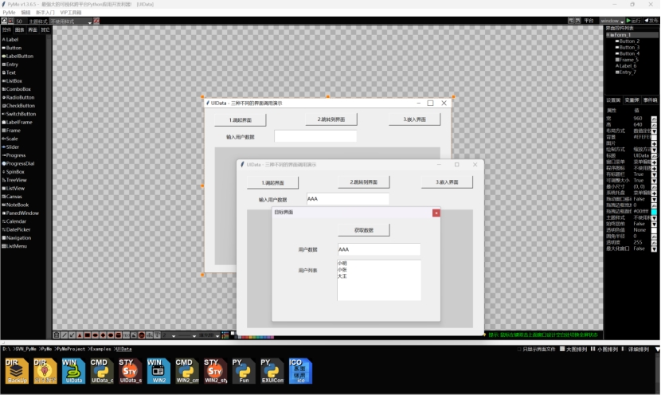The image size is (661, 395).
Task: Click the red icon beside theme style dropdown
Action: 96,21
